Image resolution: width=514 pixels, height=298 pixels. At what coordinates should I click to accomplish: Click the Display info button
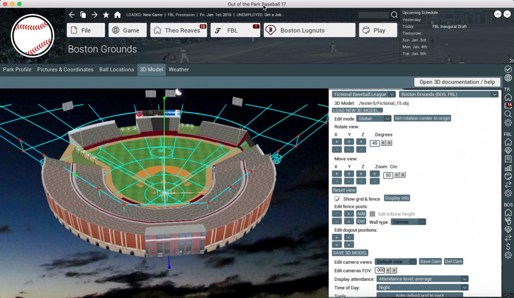click(397, 198)
